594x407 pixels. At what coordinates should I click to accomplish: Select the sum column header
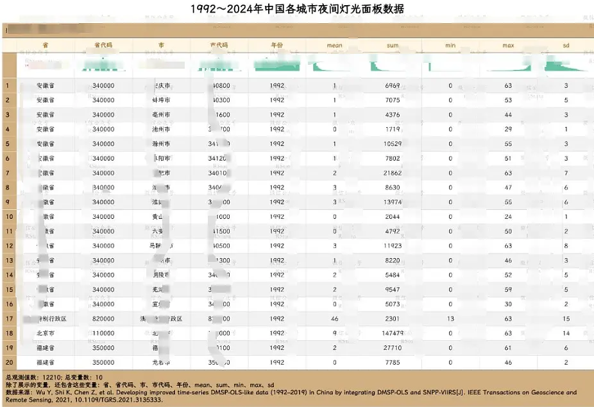coord(393,46)
